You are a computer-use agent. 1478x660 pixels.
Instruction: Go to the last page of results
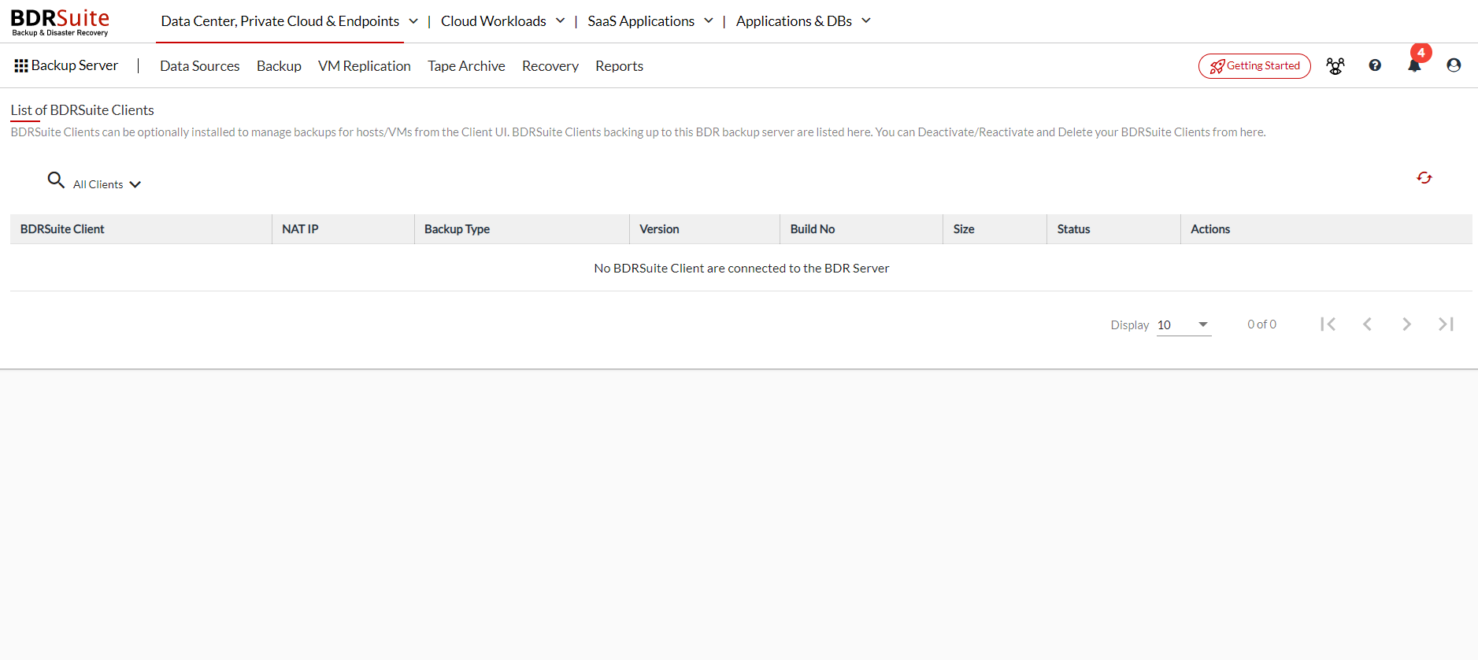pos(1446,324)
